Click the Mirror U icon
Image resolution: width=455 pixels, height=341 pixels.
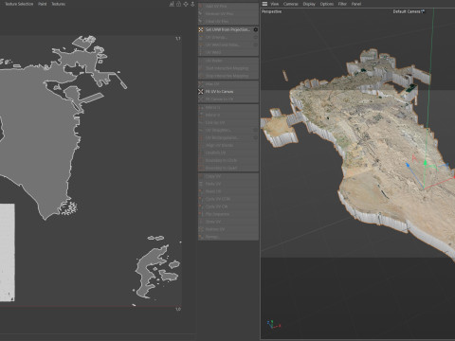pos(201,107)
